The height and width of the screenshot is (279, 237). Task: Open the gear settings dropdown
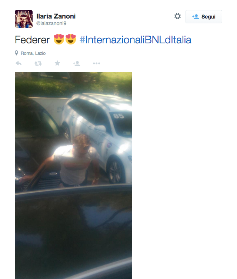click(177, 16)
